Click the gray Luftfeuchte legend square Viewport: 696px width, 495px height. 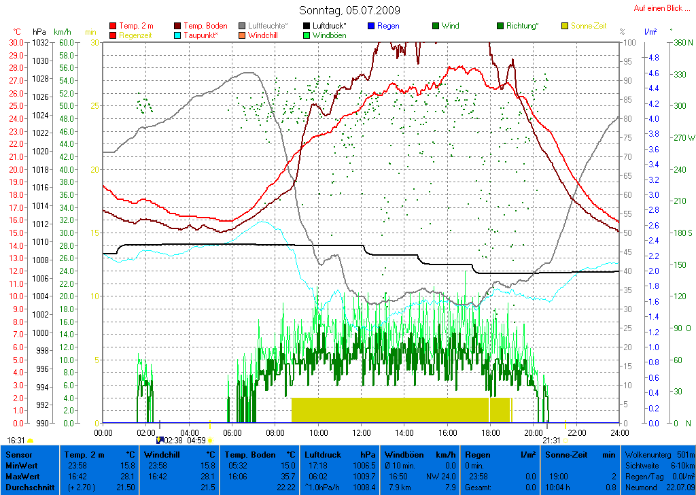pyautogui.click(x=243, y=26)
